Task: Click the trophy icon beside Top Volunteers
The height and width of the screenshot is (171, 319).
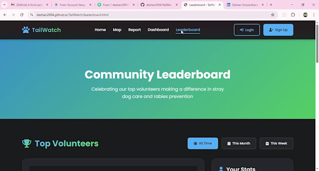Action: click(x=27, y=143)
